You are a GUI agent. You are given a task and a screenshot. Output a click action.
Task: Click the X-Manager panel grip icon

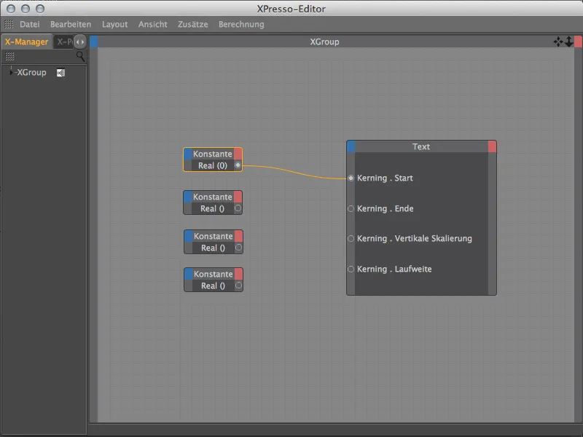click(x=9, y=57)
